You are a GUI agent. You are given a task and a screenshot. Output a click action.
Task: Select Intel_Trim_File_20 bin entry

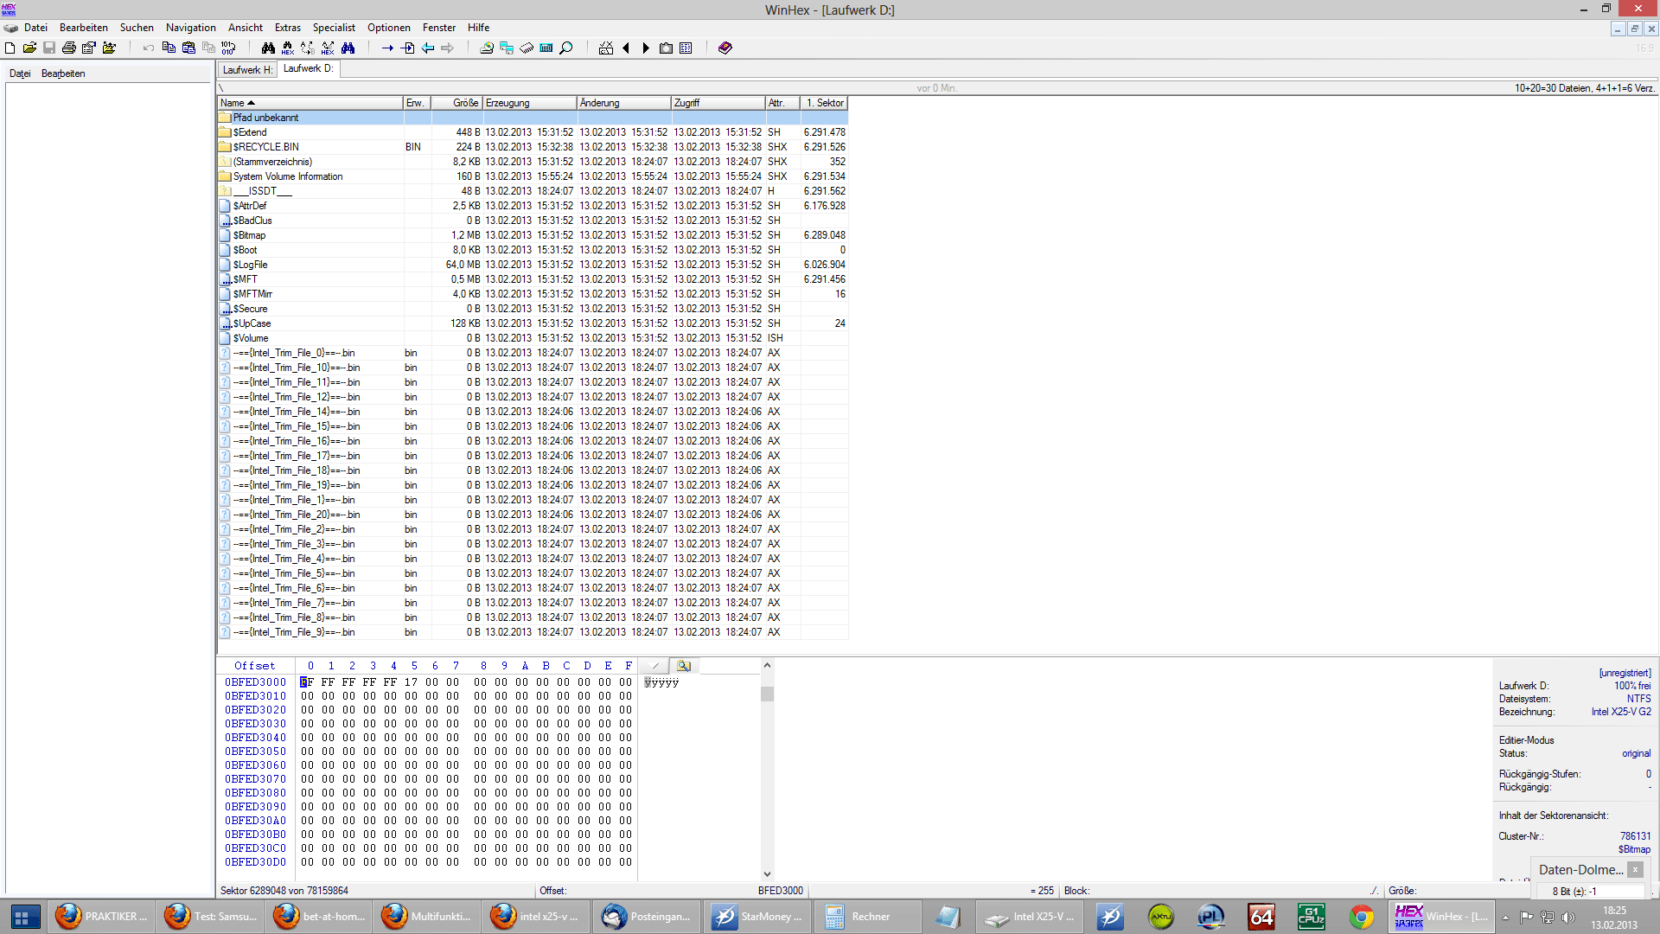pyautogui.click(x=533, y=515)
